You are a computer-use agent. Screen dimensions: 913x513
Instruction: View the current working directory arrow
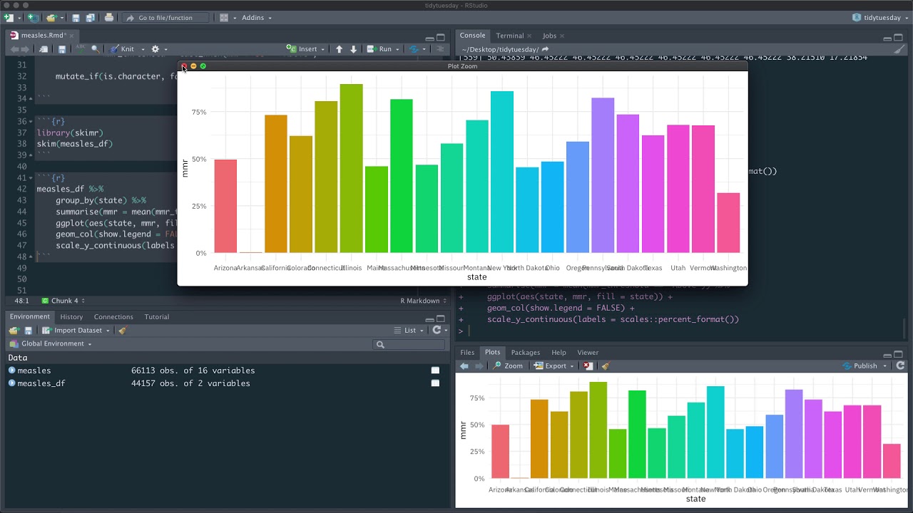pos(545,49)
